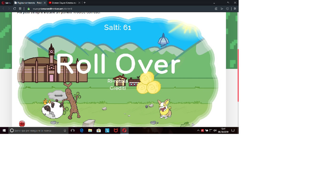
Task: Click the red antivirus tray icon
Action: point(202,130)
